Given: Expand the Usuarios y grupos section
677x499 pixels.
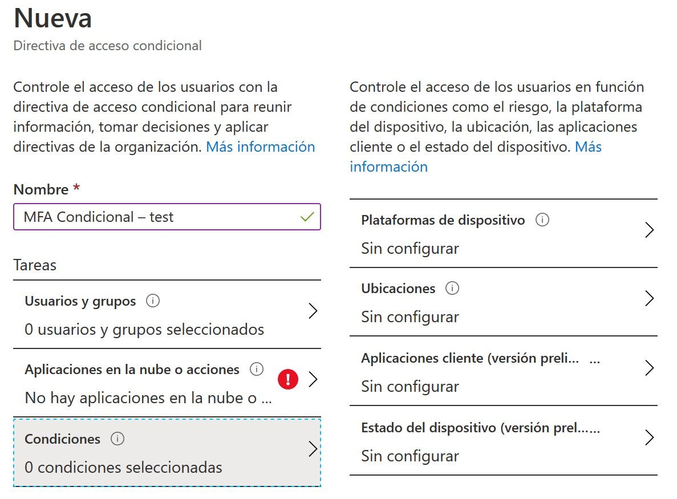Looking at the screenshot, I should [314, 311].
